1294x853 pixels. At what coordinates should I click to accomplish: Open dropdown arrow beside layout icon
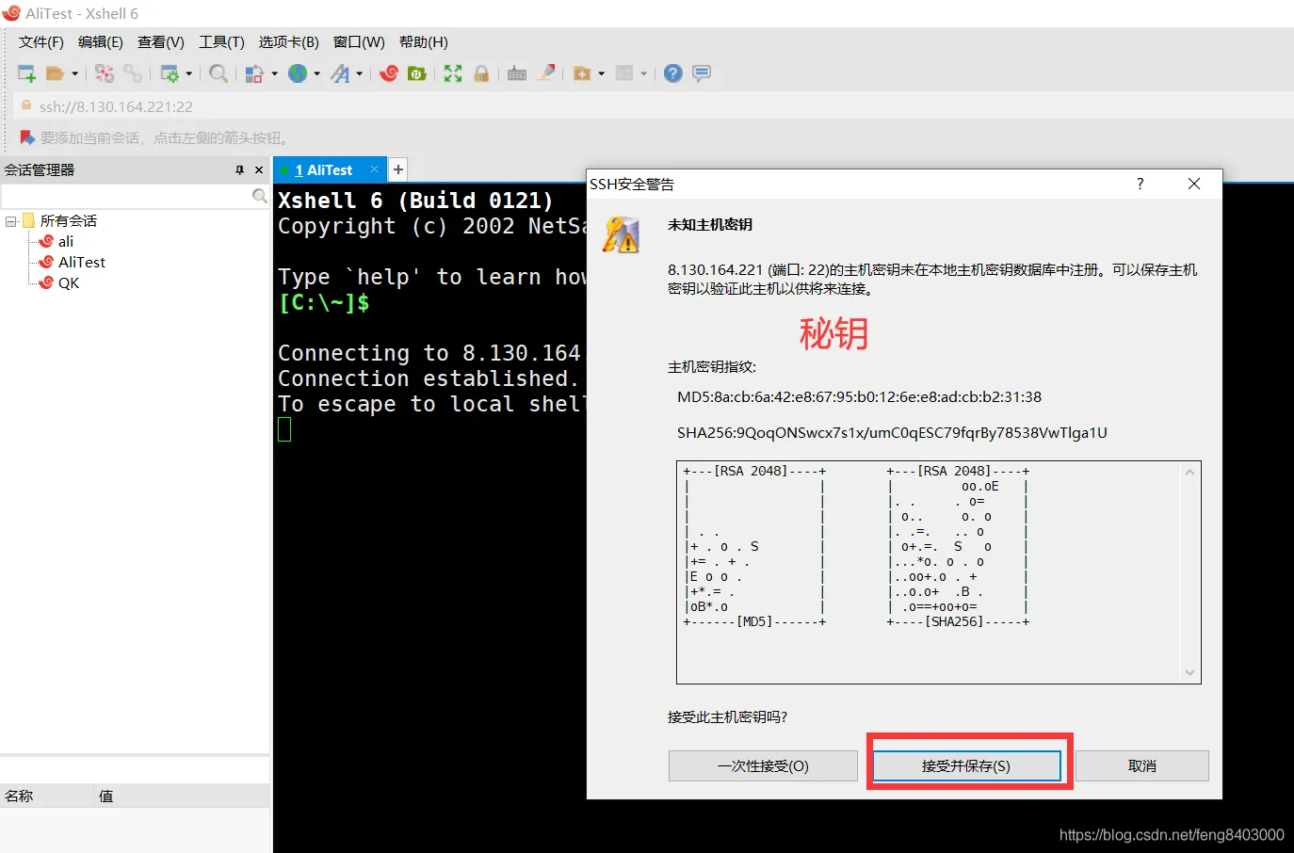coord(643,73)
